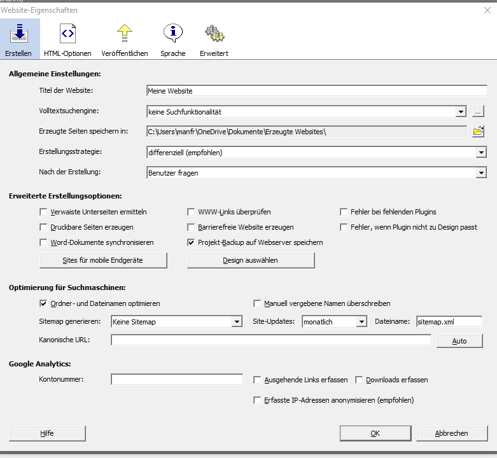Image resolution: width=497 pixels, height=458 pixels.
Task: Expand the Volltextsuchengine dropdown
Action: [461, 111]
